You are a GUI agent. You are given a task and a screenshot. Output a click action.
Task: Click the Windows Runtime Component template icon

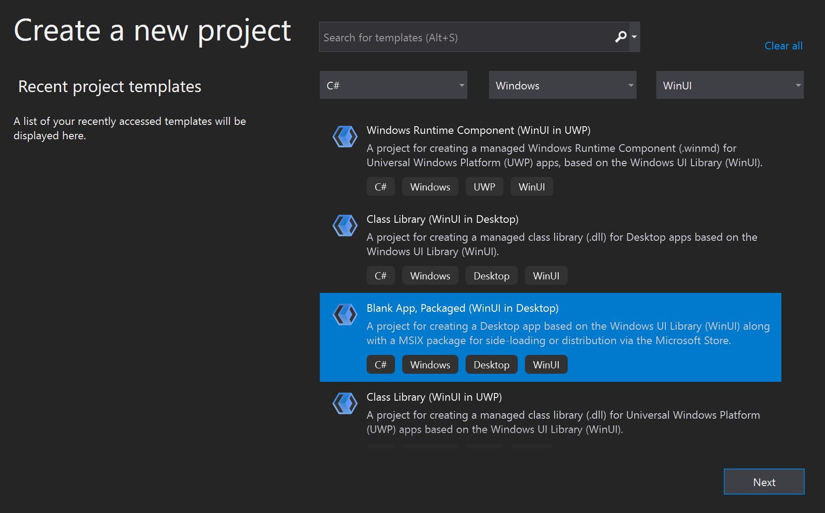[345, 136]
